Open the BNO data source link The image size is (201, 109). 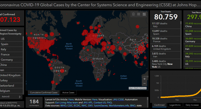point(133,105)
